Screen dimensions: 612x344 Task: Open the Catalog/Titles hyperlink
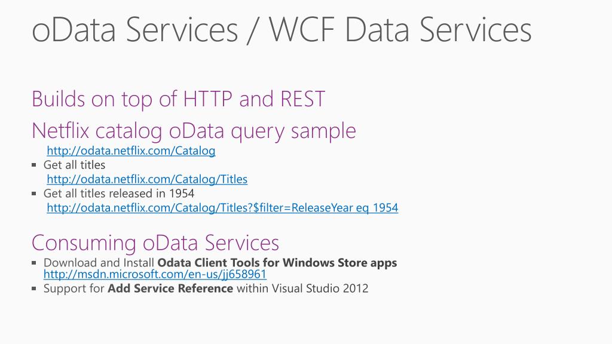(x=147, y=179)
